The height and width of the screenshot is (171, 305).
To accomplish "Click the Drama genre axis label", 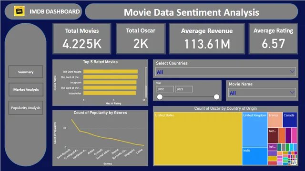I will (x=115, y=152).
